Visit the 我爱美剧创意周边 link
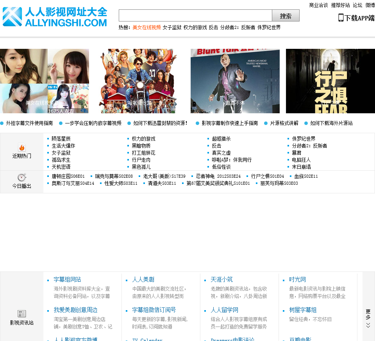The height and width of the screenshot is (341, 375). click(75, 310)
